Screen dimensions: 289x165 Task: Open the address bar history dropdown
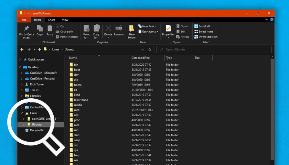(142, 49)
